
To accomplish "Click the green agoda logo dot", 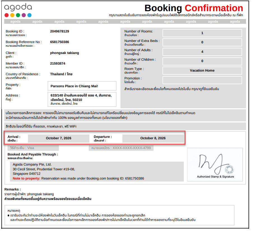I will pyautogui.click(x=18, y=15).
